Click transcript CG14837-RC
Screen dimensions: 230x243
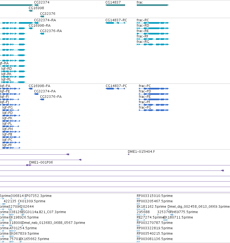click(116, 20)
